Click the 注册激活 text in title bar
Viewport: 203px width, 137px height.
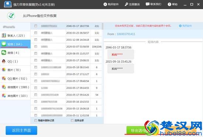tap(134, 4)
